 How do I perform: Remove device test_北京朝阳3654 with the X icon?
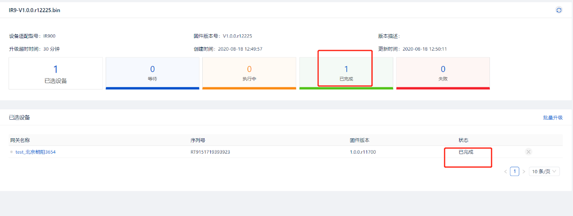[x=528, y=152]
